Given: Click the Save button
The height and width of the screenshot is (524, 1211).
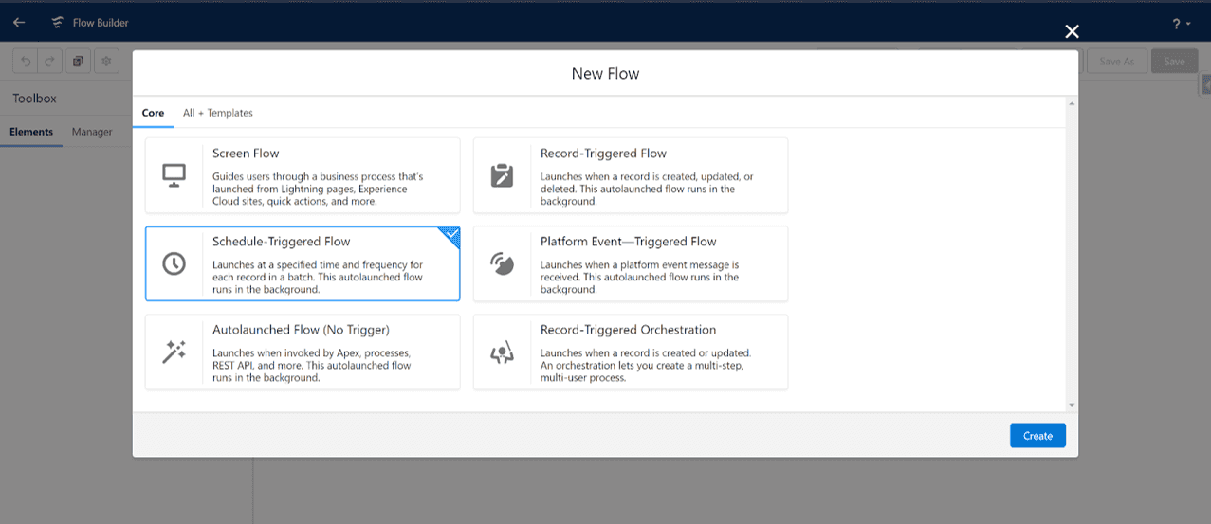Looking at the screenshot, I should (1174, 62).
